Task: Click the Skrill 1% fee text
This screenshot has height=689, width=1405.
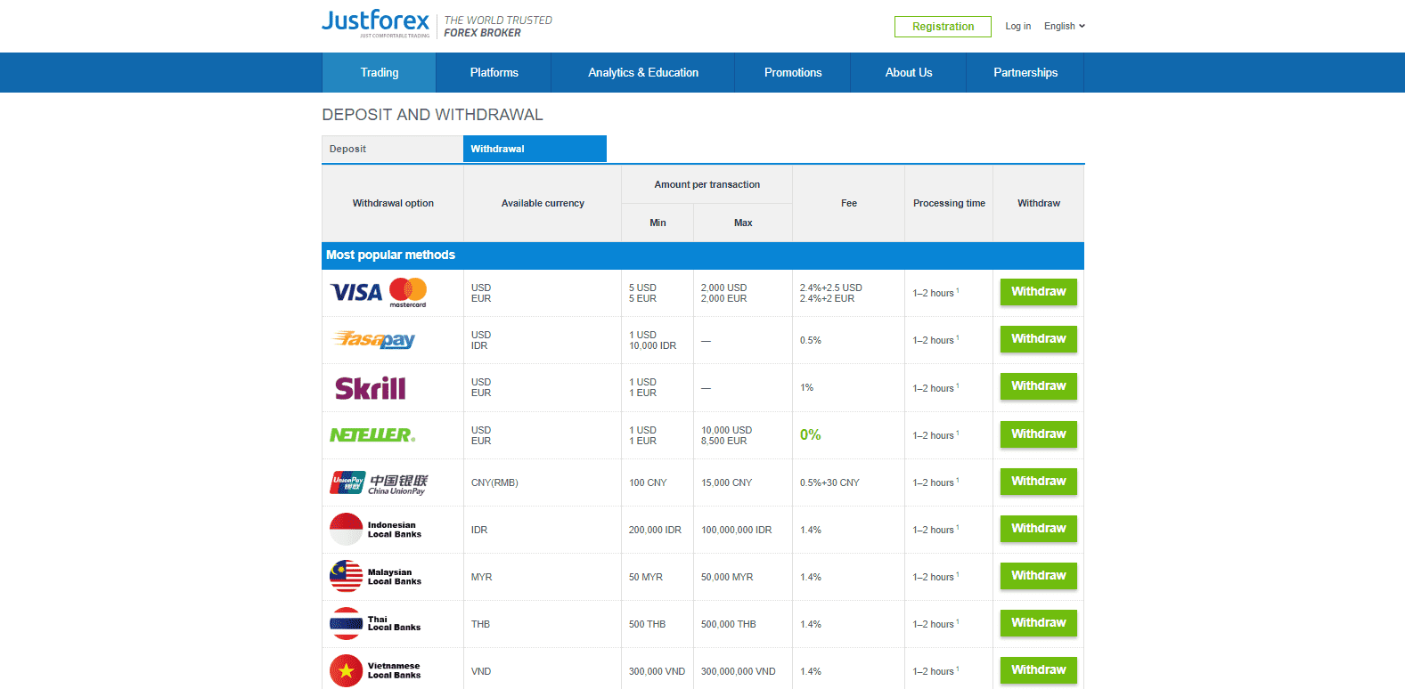Action: [807, 388]
